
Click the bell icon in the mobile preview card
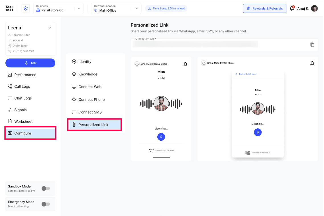click(x=185, y=64)
